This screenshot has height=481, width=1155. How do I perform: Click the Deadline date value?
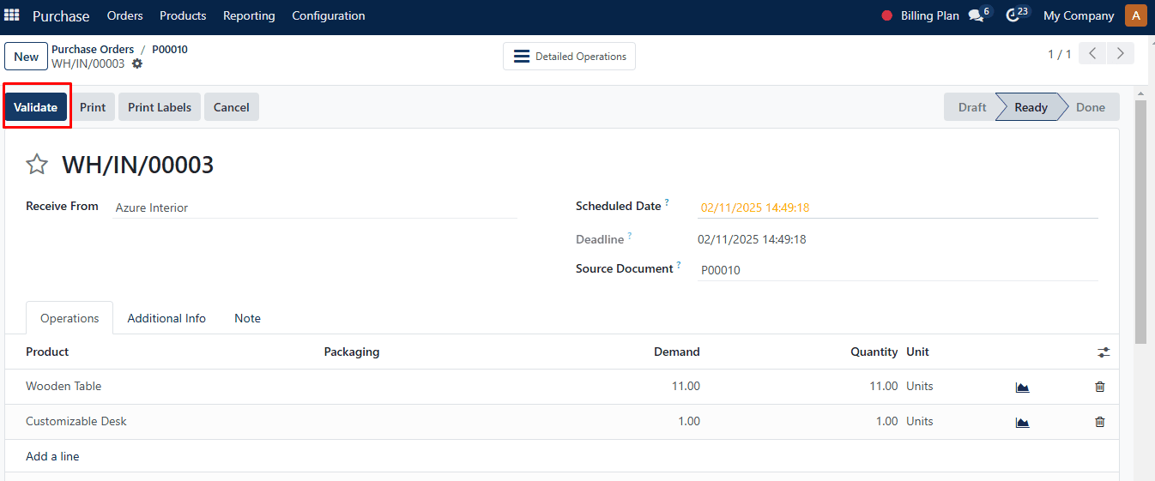coord(752,239)
